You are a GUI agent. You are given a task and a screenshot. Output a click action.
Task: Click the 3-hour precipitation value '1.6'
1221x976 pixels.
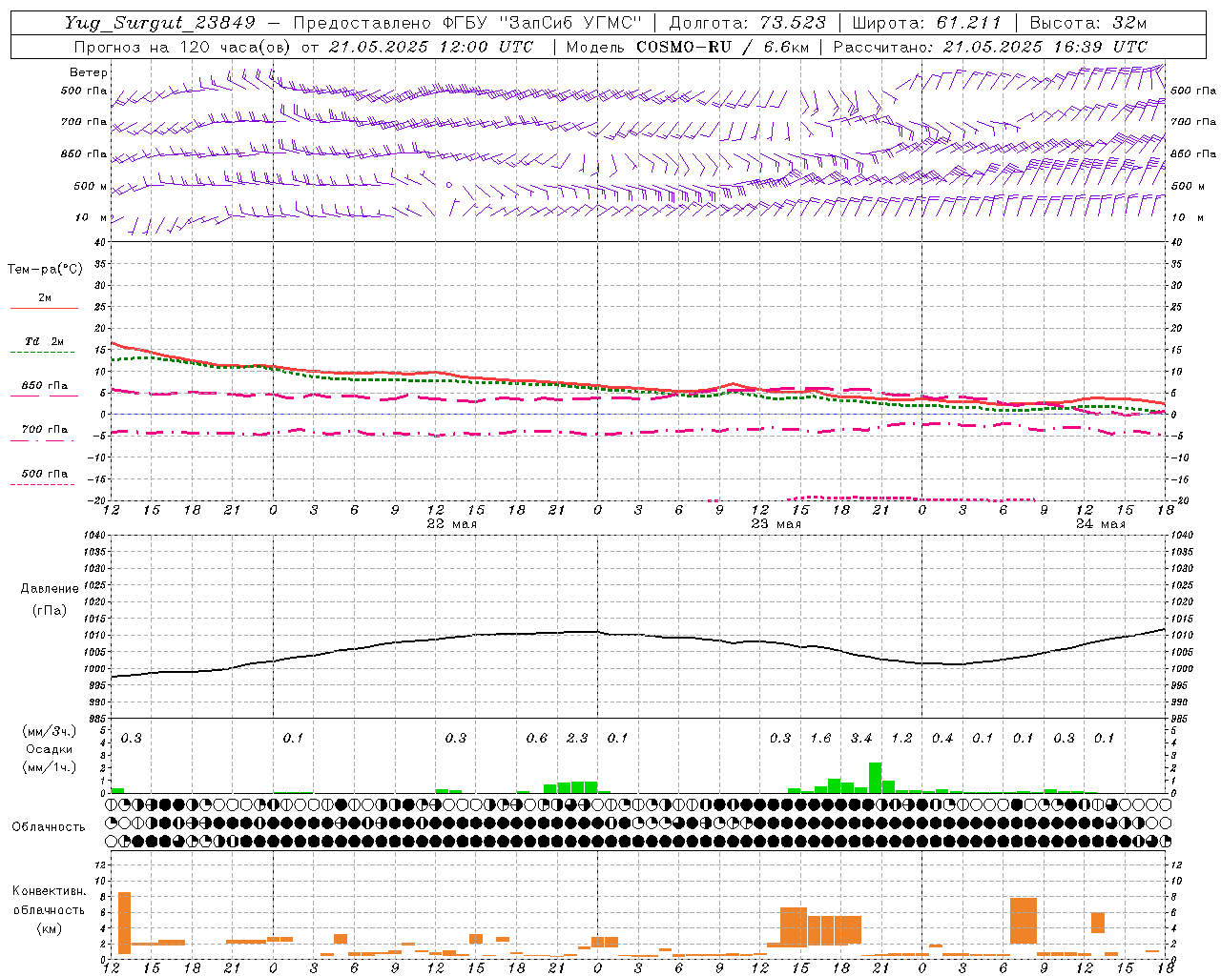820,739
